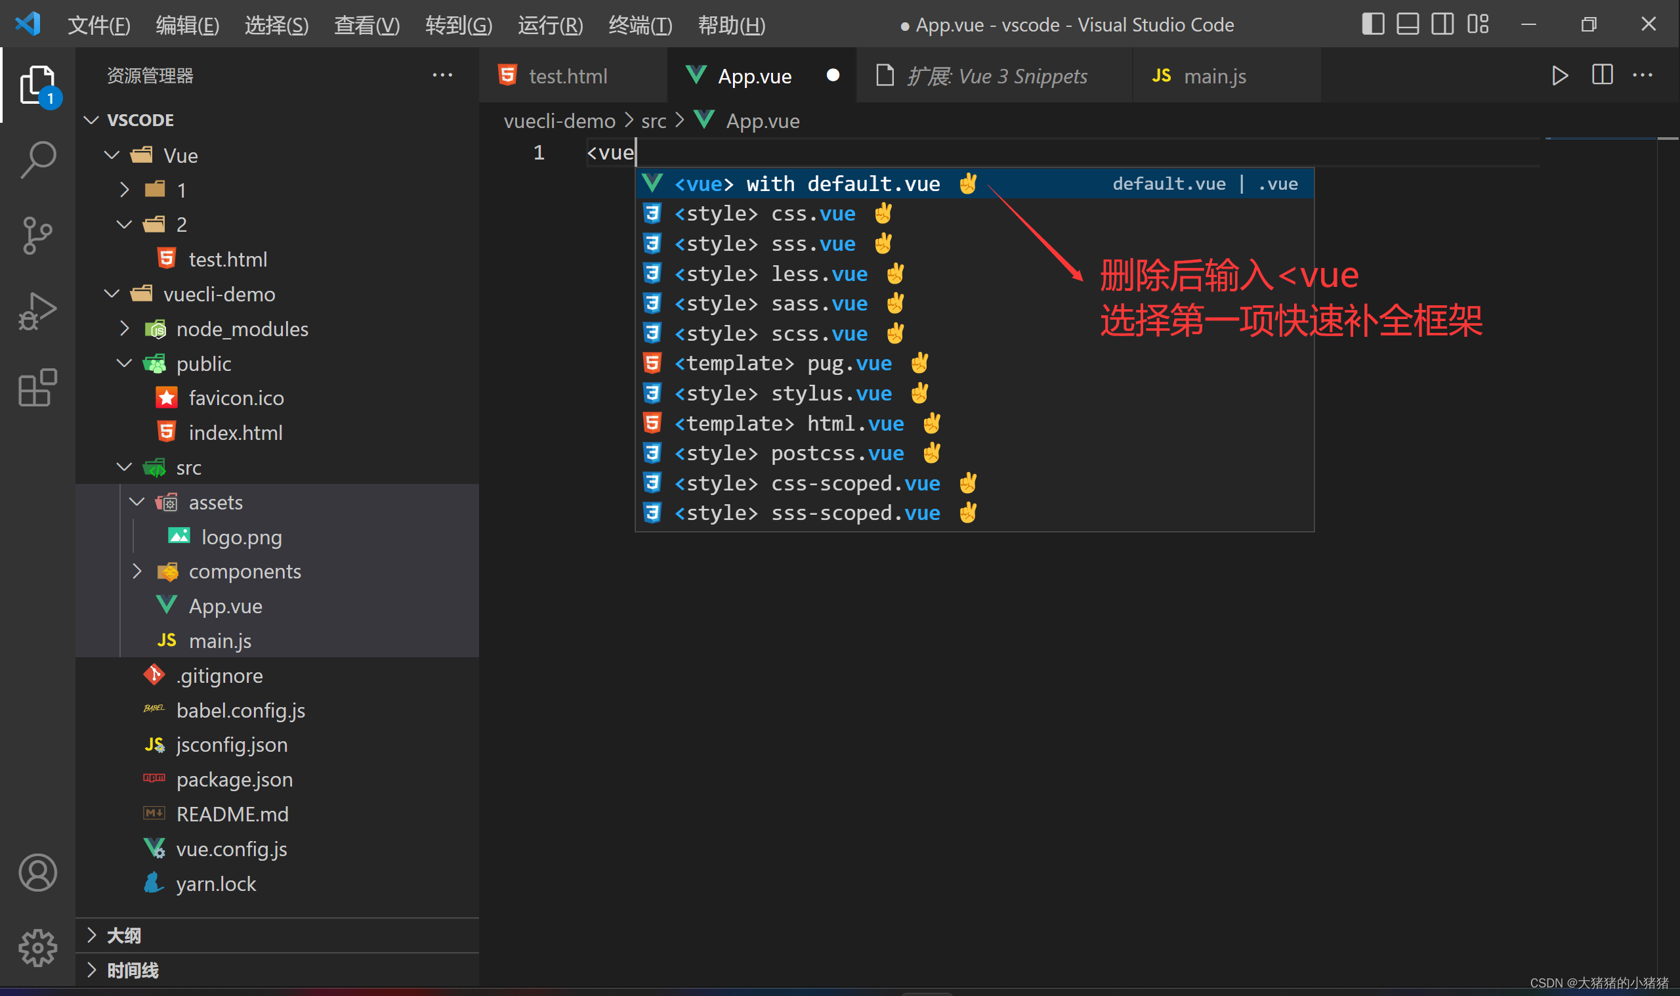Screen dimensions: 1680x996
Task: Switch to the main.js tab
Action: [x=1226, y=75]
